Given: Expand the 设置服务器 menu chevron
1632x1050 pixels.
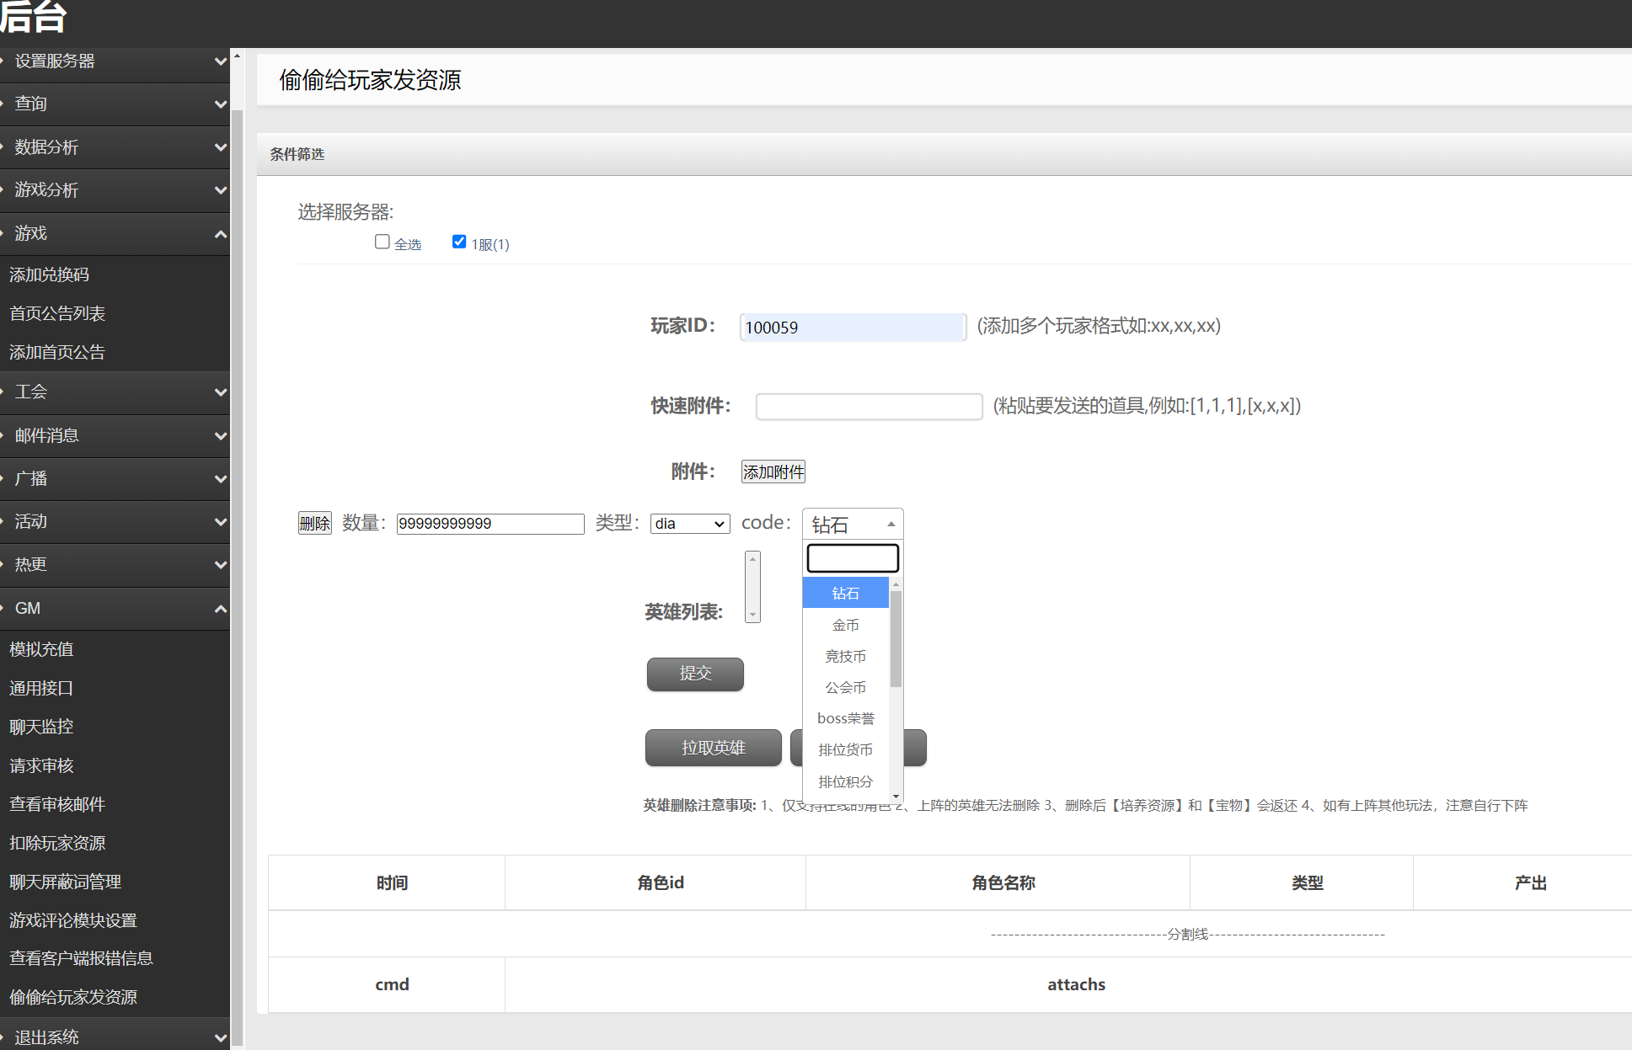Looking at the screenshot, I should tap(220, 61).
